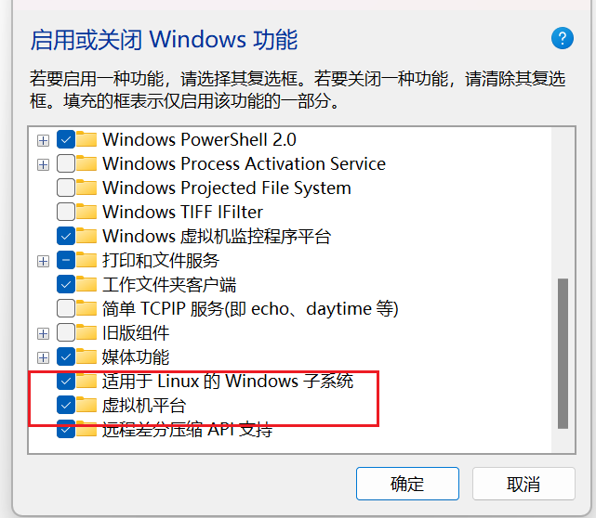This screenshot has width=596, height=518.
Task: Expand the Windows PowerShell 2.0 node
Action: (43, 140)
